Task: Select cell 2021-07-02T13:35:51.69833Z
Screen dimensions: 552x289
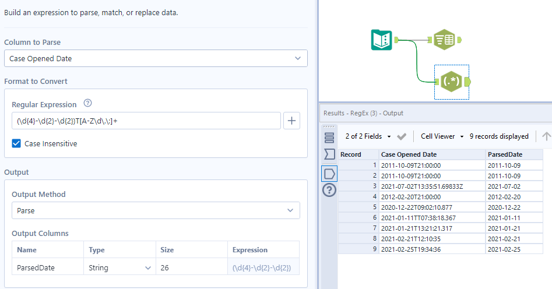Action: [432, 186]
